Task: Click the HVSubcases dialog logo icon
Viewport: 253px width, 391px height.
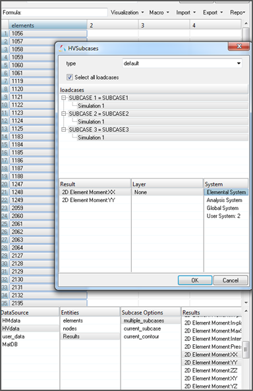Action: (x=62, y=48)
